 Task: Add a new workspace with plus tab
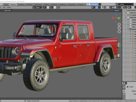[x=85, y=5]
